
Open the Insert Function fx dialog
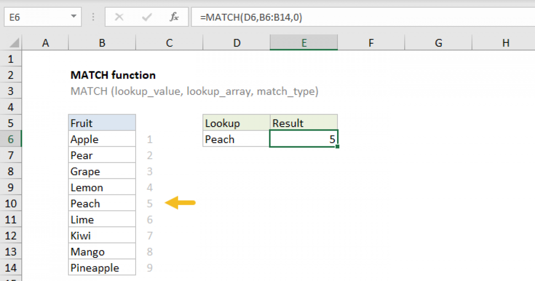pyautogui.click(x=174, y=17)
